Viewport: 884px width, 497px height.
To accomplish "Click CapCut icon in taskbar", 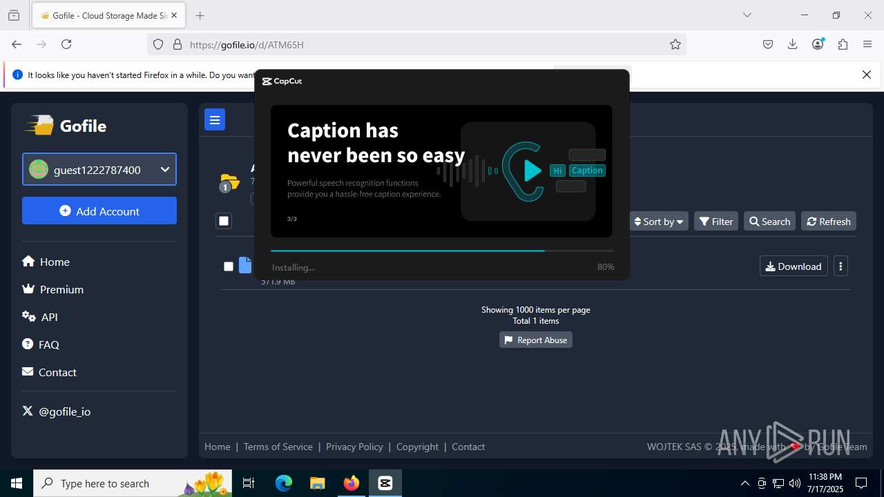I will [x=385, y=483].
